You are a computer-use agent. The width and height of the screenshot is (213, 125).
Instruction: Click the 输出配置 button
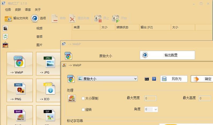click(167, 55)
